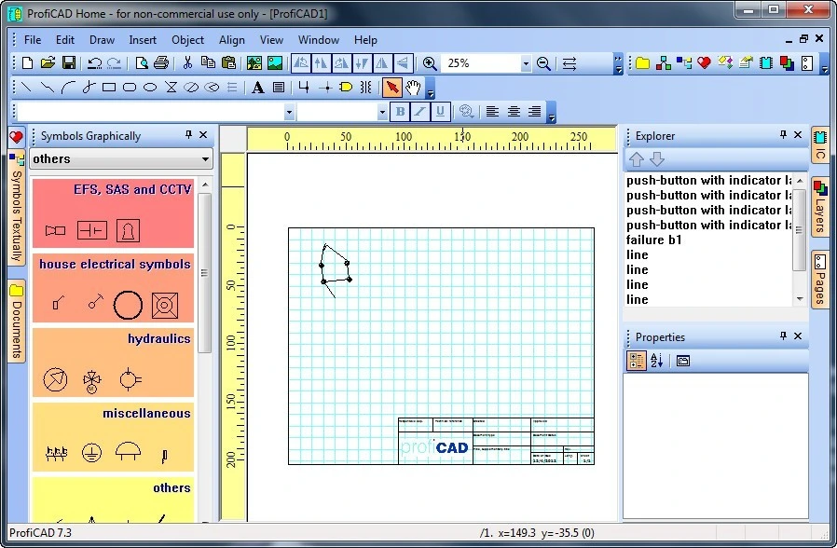Select the Text tool (letter A)
The width and height of the screenshot is (837, 548).
click(x=258, y=87)
